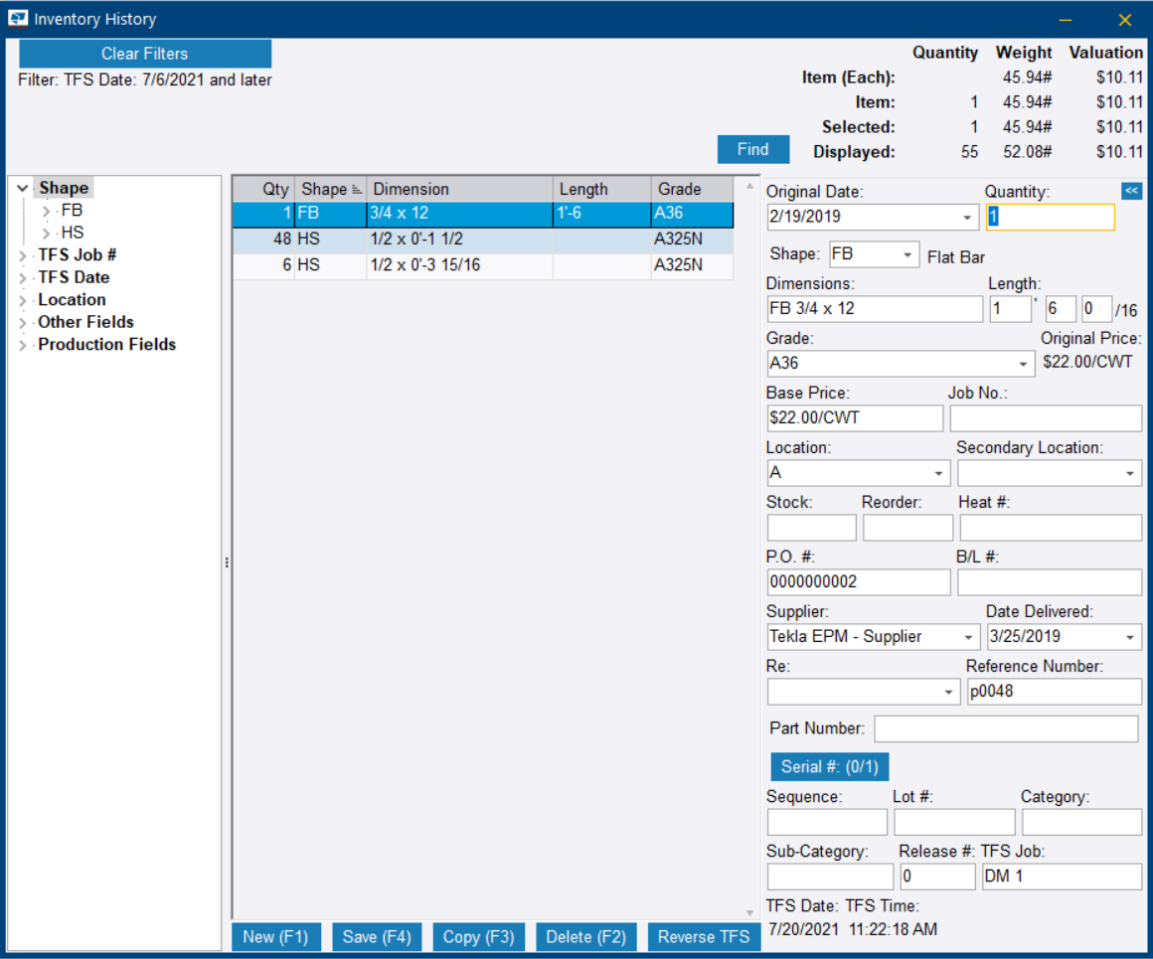Click the B/L # input field
Screen dimensions: 1153x959
1050,582
